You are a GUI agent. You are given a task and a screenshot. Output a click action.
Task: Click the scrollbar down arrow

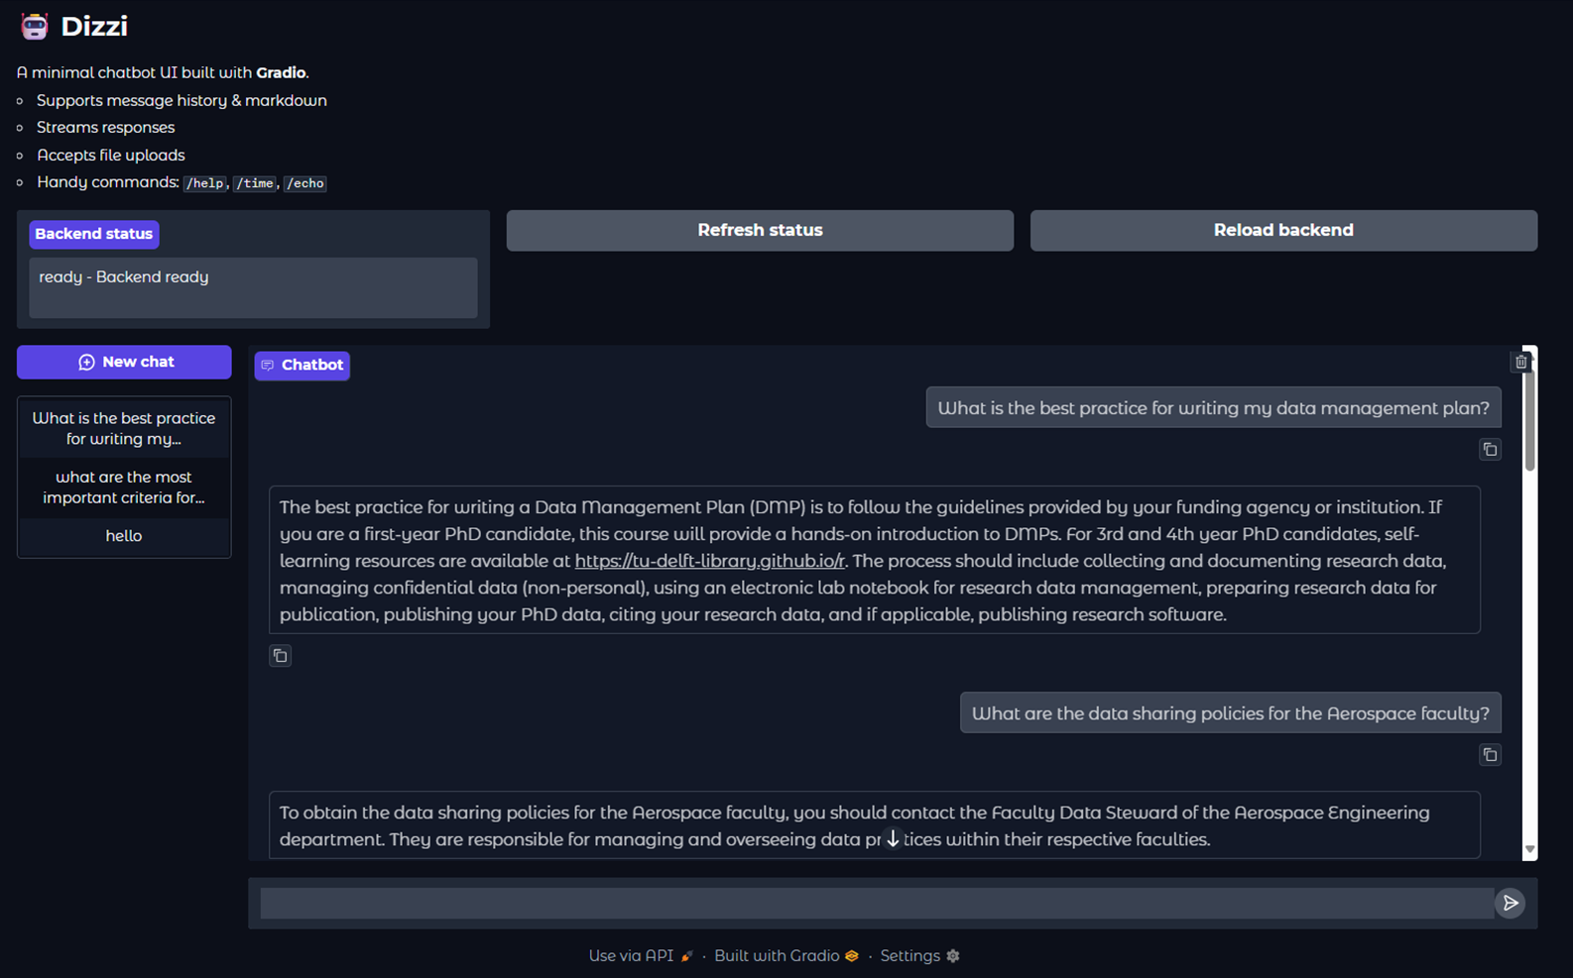pos(1529,849)
